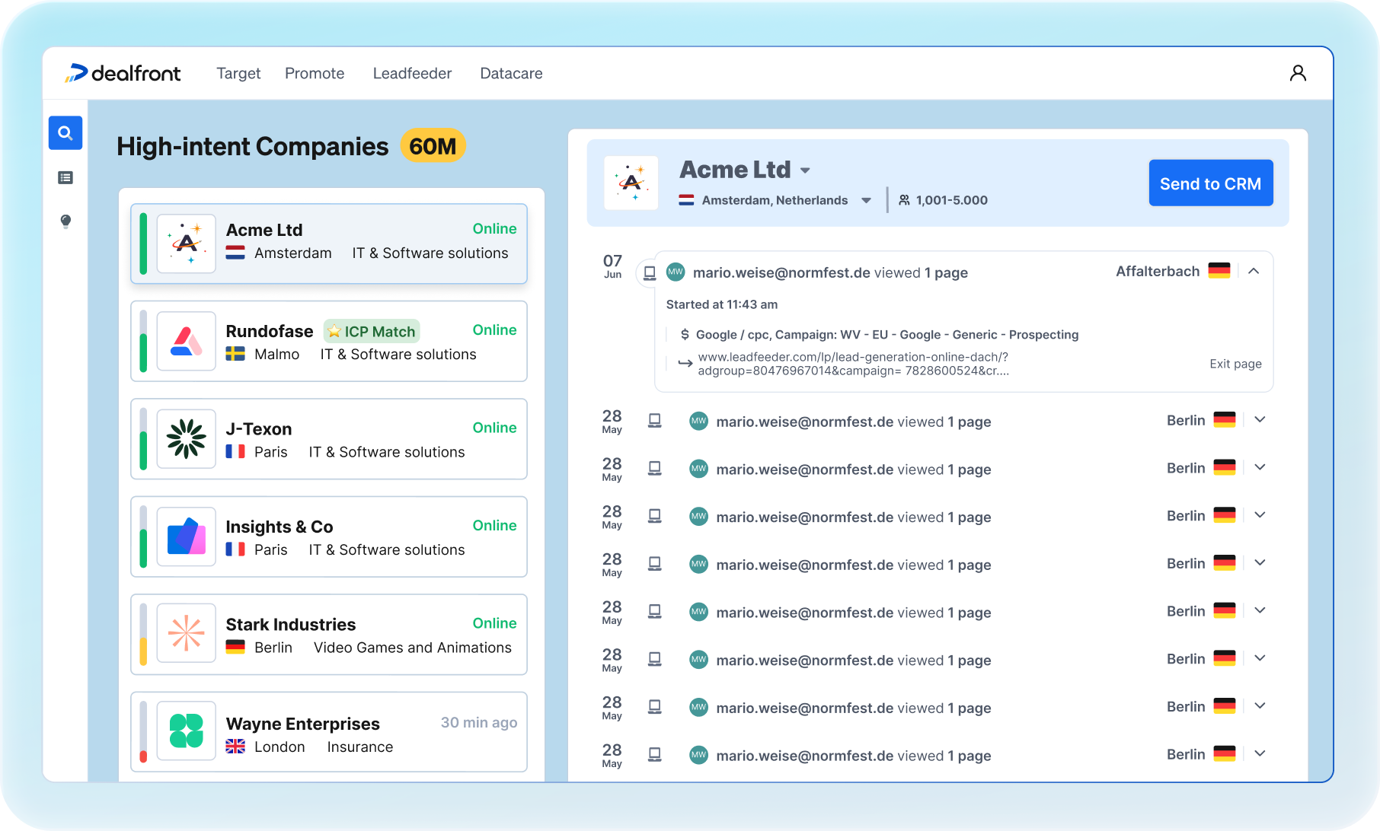Select the Wayne Enterprises company card

(x=329, y=731)
